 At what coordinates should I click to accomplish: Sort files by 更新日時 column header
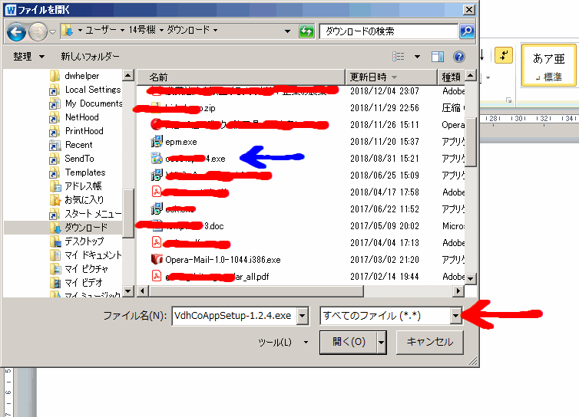392,77
